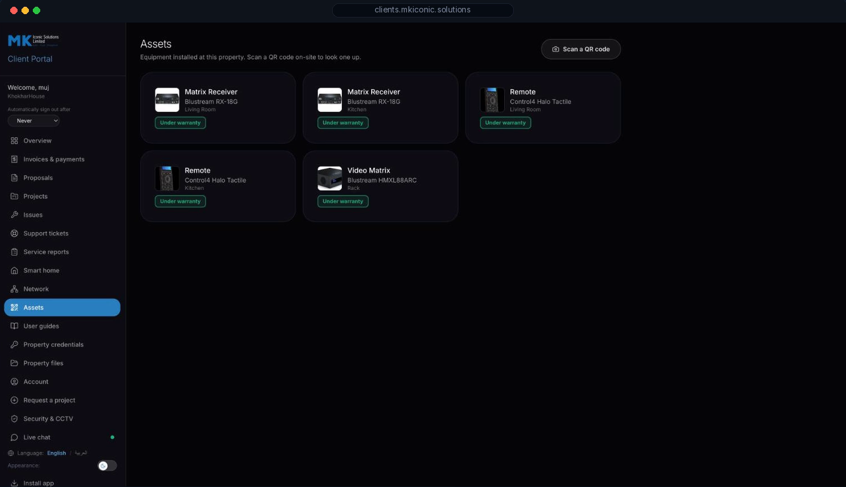Click the Proposals document icon

pyautogui.click(x=15, y=178)
